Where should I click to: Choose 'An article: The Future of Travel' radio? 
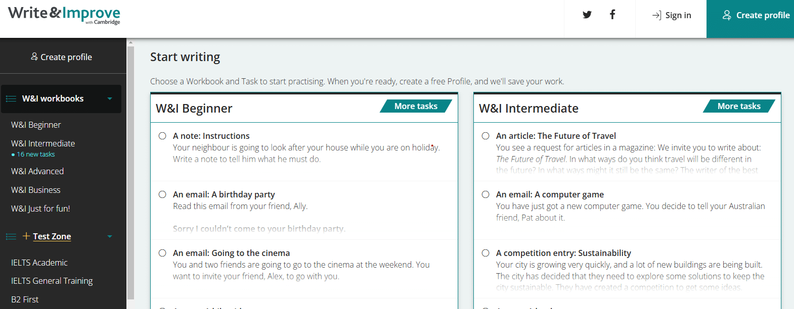click(486, 136)
